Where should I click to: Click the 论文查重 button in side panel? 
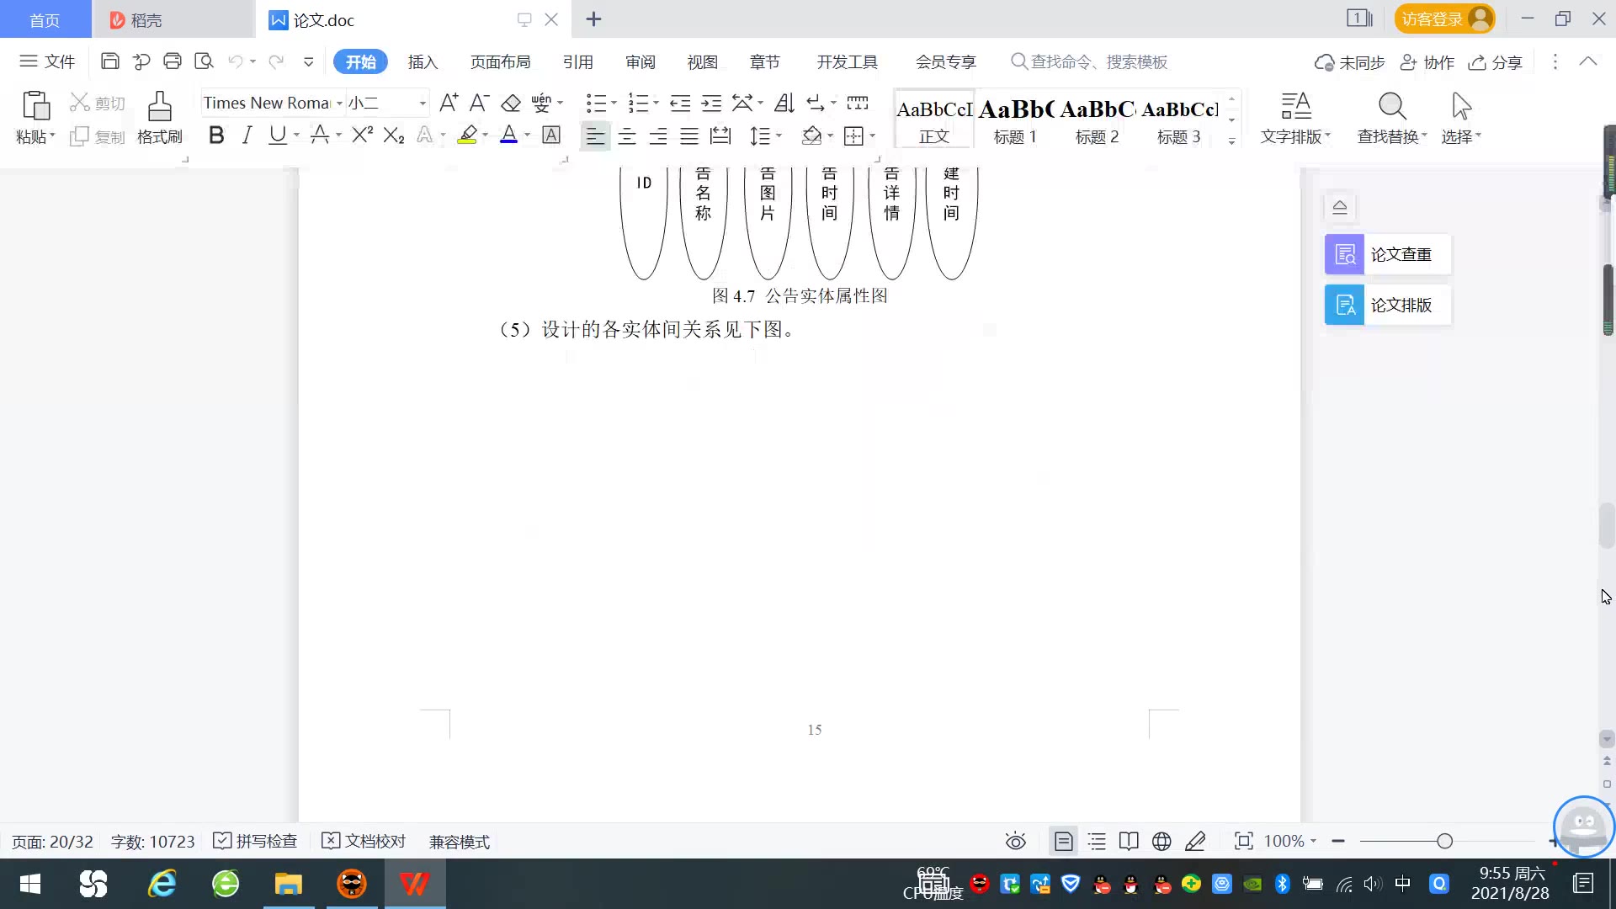(x=1387, y=254)
